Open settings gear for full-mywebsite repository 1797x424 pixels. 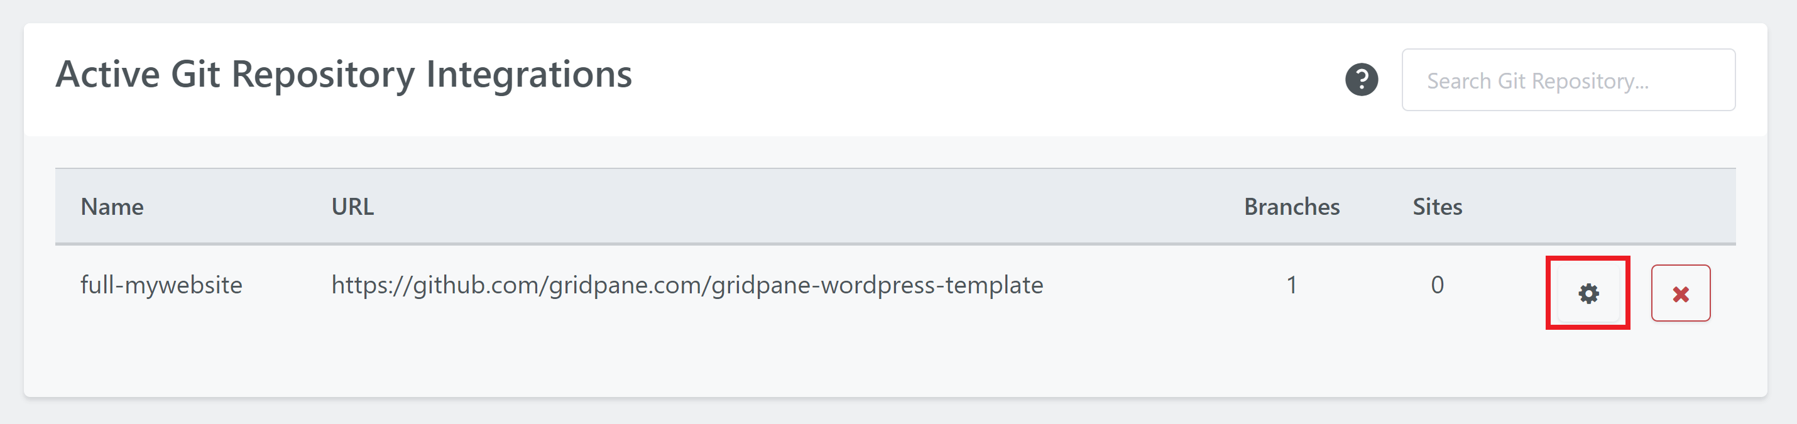pyautogui.click(x=1588, y=293)
